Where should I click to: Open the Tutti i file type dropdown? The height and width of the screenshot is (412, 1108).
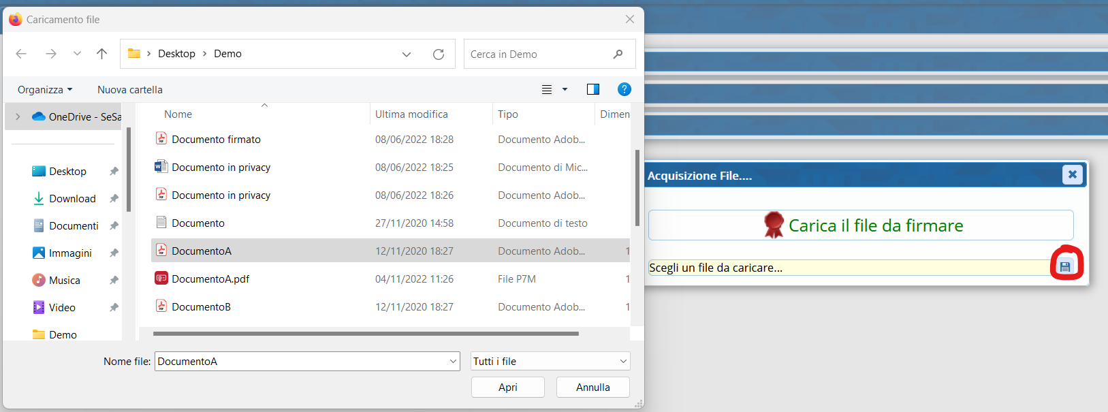coord(550,361)
